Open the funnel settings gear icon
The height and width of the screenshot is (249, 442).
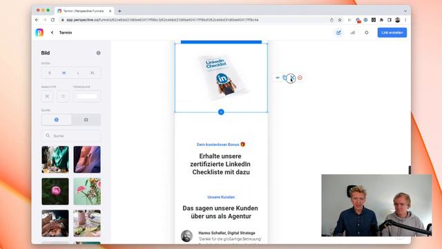[367, 33]
